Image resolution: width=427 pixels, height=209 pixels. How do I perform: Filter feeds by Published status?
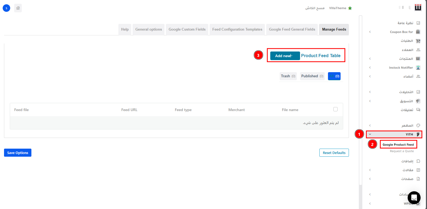coord(312,76)
